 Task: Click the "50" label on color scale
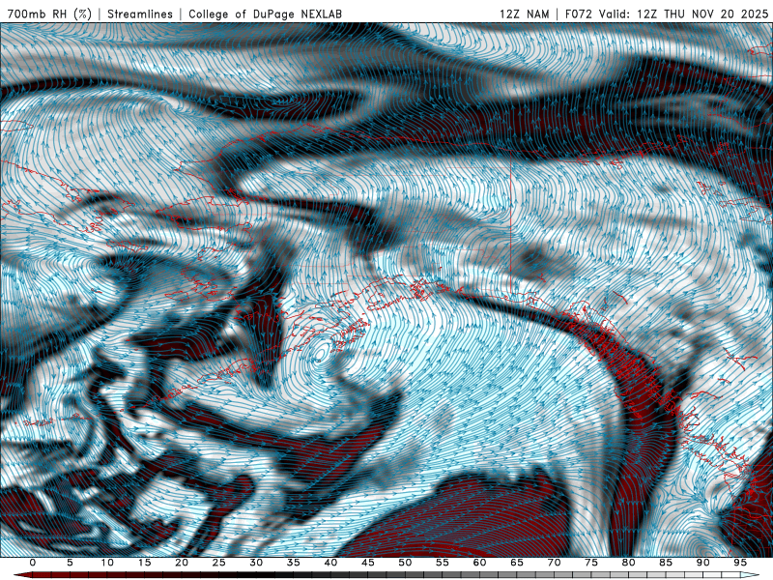pyautogui.click(x=405, y=563)
